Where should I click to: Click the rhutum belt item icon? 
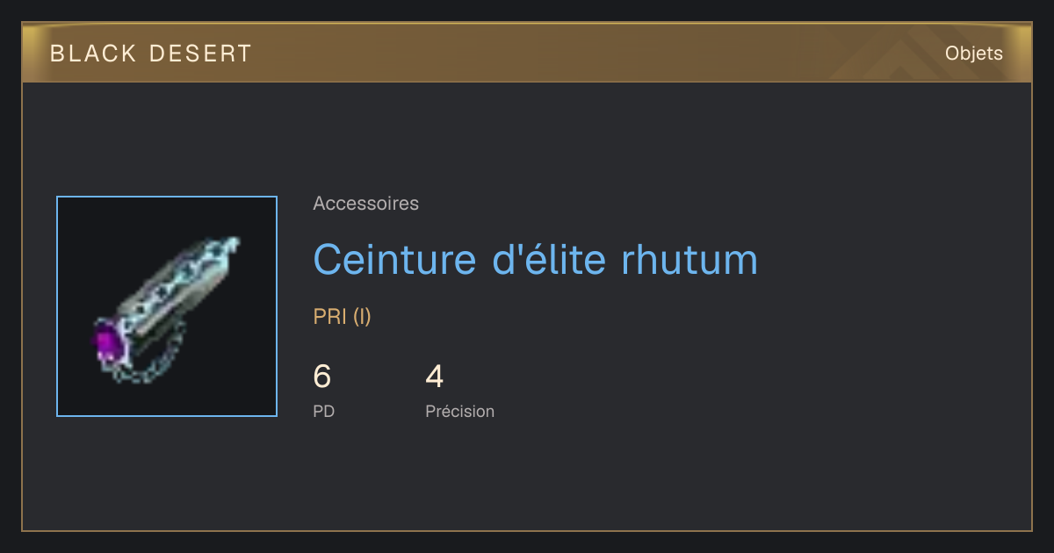[x=167, y=306]
